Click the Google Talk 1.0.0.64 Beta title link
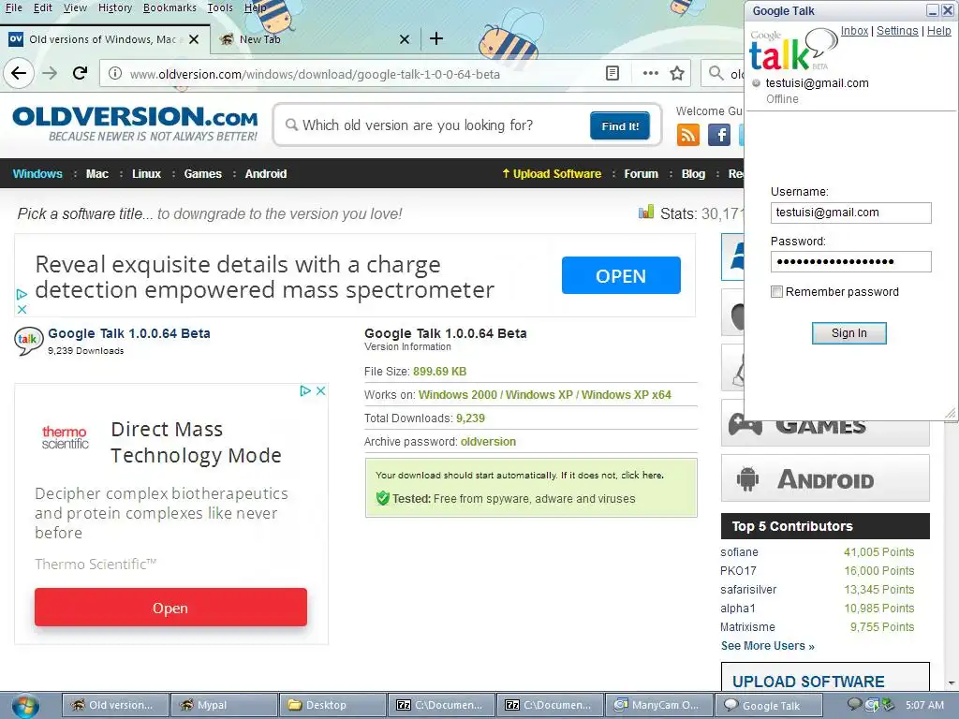 [129, 333]
